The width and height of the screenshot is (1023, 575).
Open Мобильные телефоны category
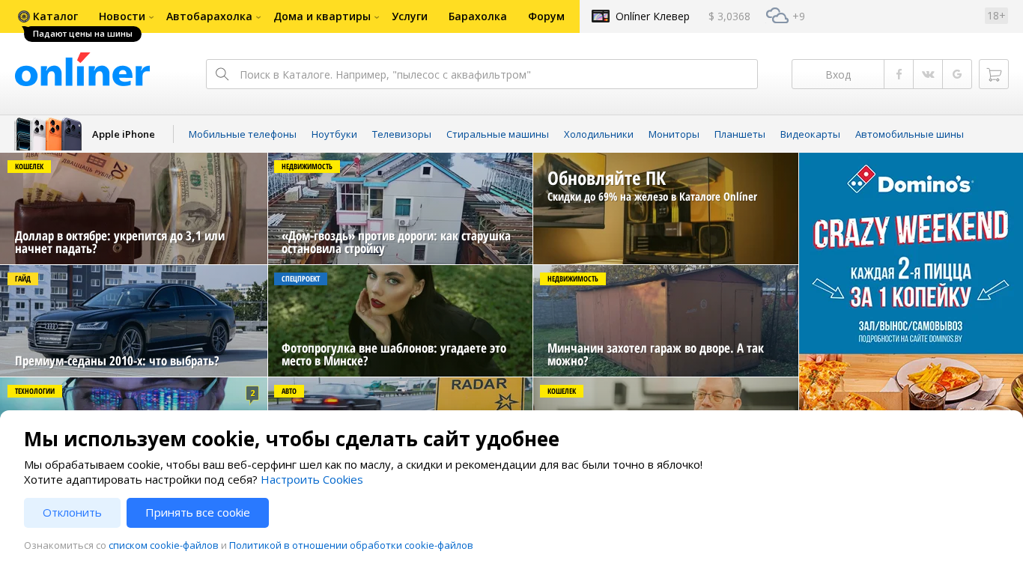(243, 135)
